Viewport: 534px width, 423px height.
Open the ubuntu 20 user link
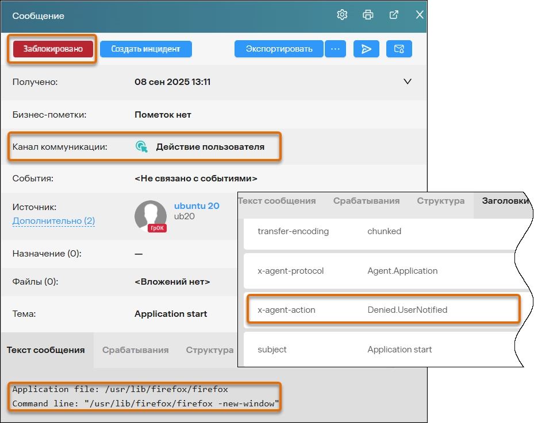[x=197, y=206]
